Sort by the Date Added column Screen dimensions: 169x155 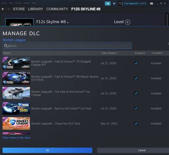[x=110, y=53]
